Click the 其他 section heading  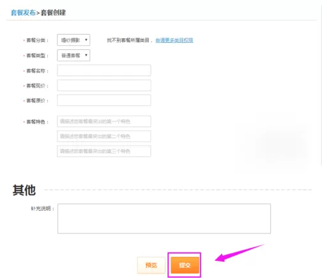[x=24, y=190]
